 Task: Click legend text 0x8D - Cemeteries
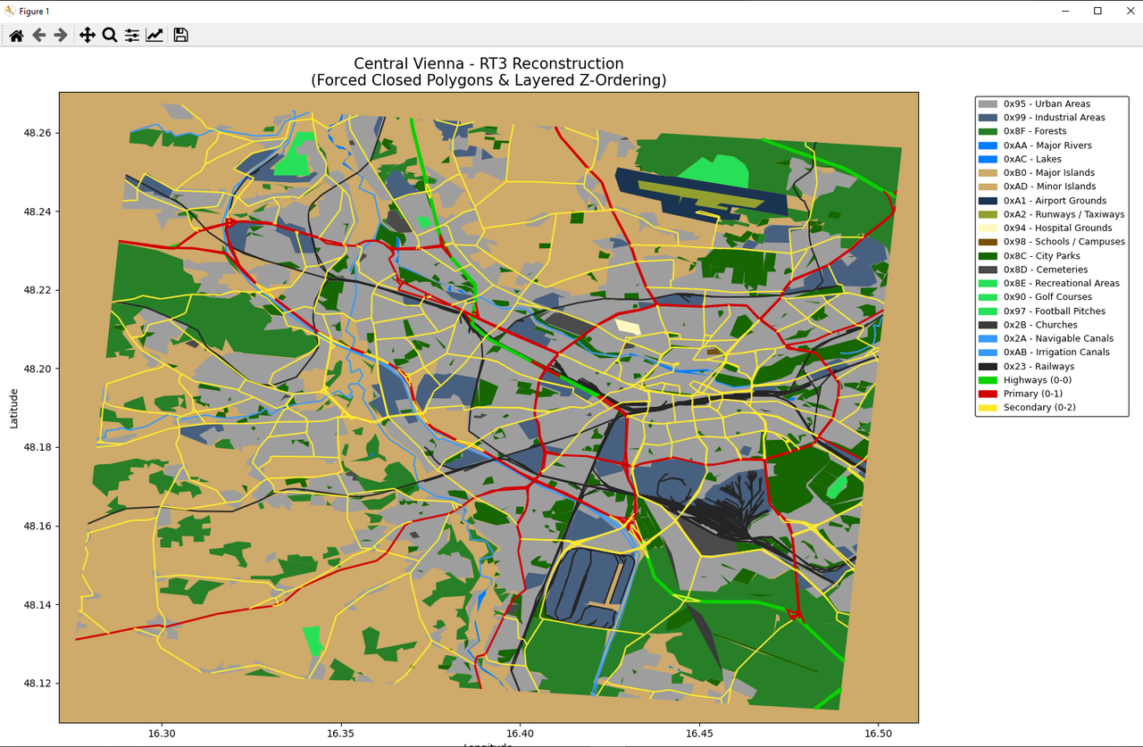pos(1046,270)
